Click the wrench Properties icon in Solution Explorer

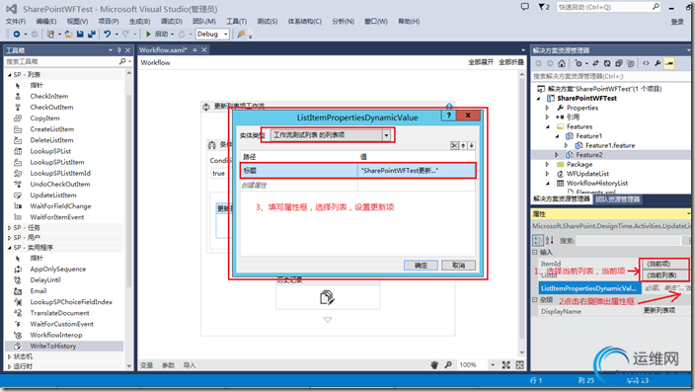point(657,63)
